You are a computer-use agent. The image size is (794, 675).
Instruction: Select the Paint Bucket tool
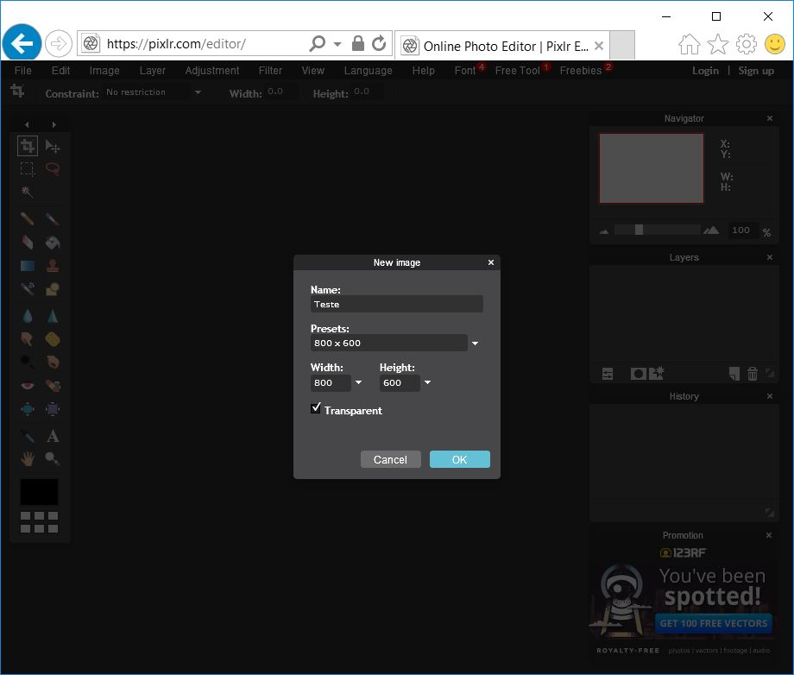coord(53,243)
